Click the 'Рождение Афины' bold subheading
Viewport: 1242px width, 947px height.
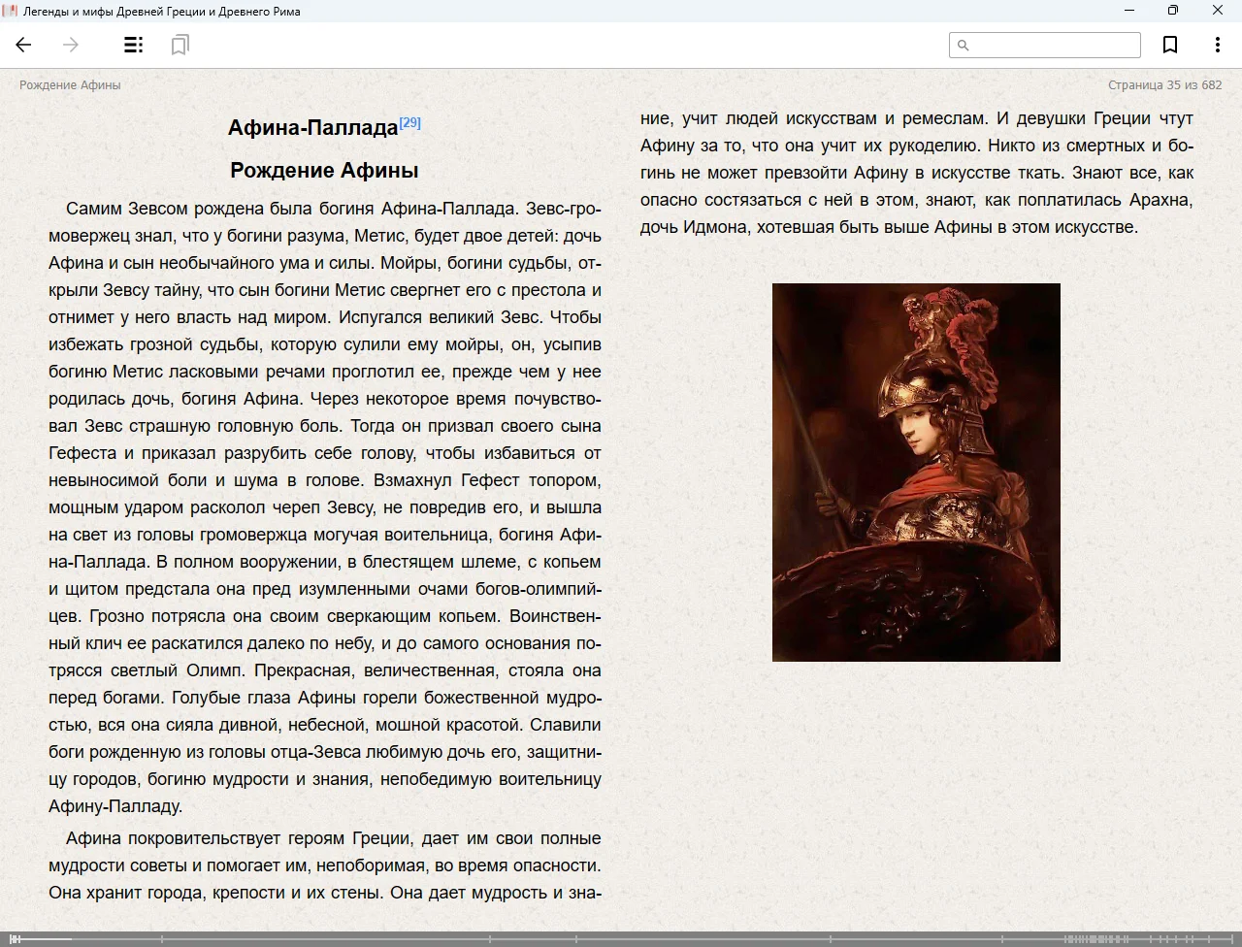pos(324,171)
